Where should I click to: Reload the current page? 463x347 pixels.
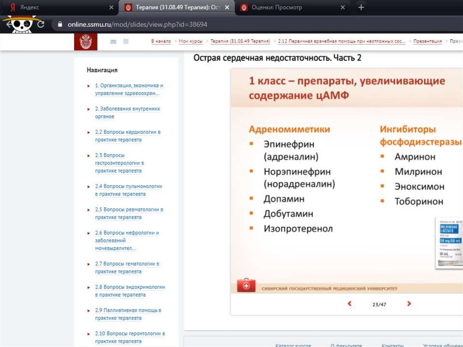pos(41,24)
